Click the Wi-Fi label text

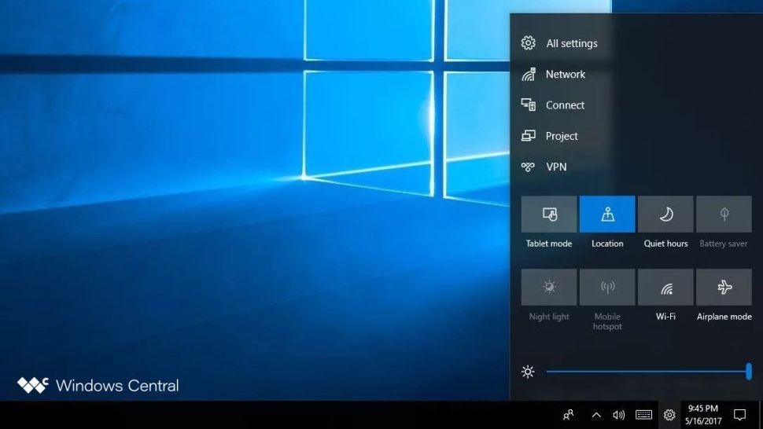[x=665, y=317]
